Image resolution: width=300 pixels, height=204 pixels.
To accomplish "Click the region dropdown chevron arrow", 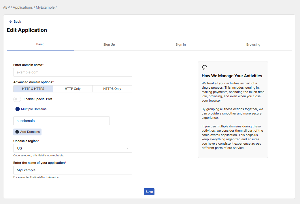I will click(x=127, y=148).
